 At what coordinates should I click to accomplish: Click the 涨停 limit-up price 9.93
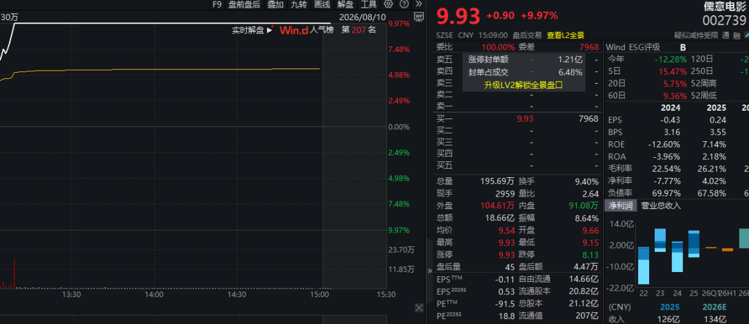pos(507,254)
